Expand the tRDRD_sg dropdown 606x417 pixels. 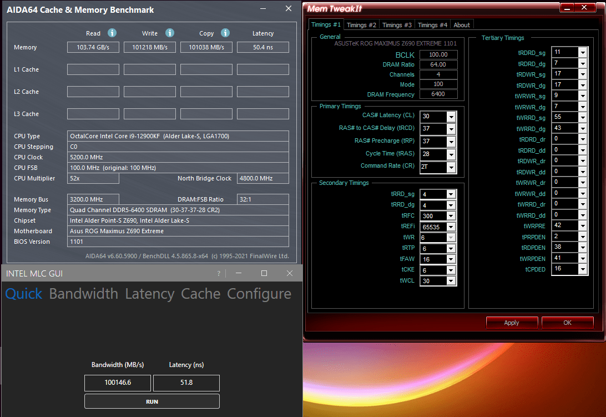[583, 52]
